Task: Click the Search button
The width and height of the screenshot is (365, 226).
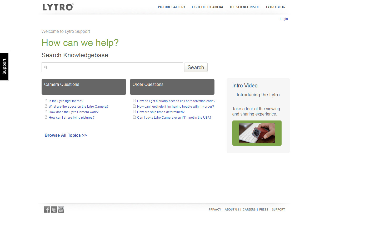Action: [x=196, y=67]
